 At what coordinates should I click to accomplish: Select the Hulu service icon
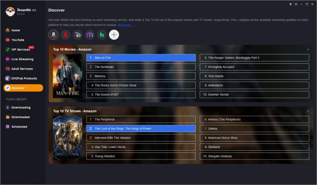click(x=102, y=35)
